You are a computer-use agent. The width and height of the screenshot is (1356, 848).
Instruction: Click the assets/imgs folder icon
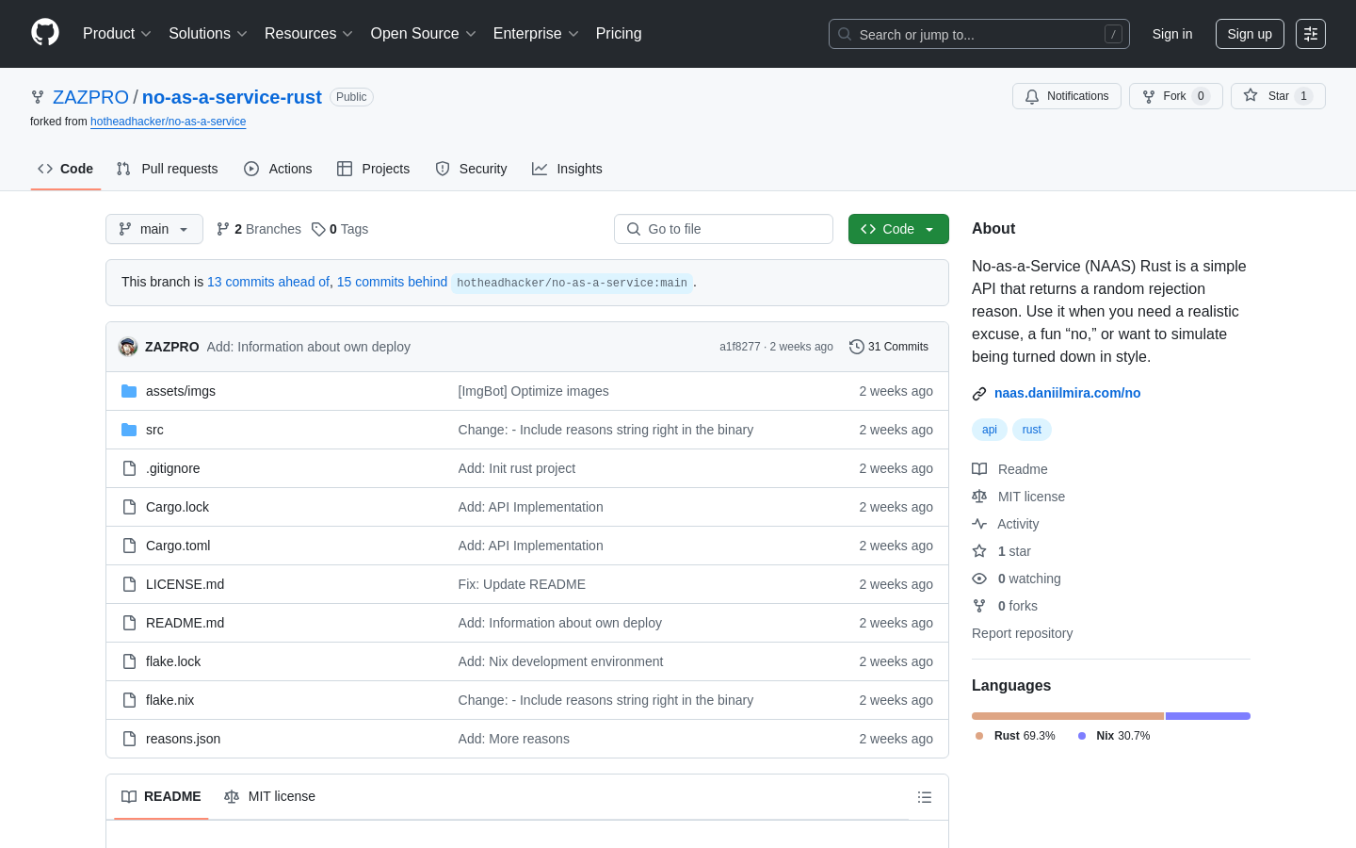click(x=129, y=391)
